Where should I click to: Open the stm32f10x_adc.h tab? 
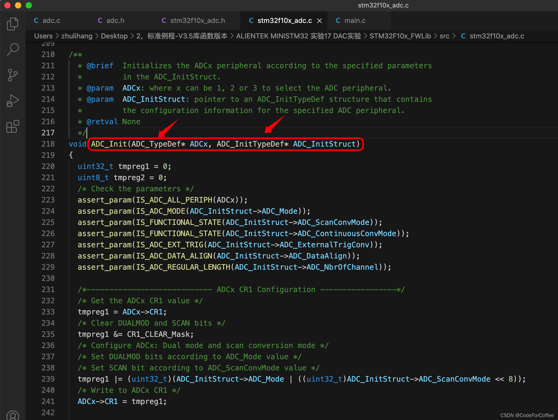pos(197,21)
